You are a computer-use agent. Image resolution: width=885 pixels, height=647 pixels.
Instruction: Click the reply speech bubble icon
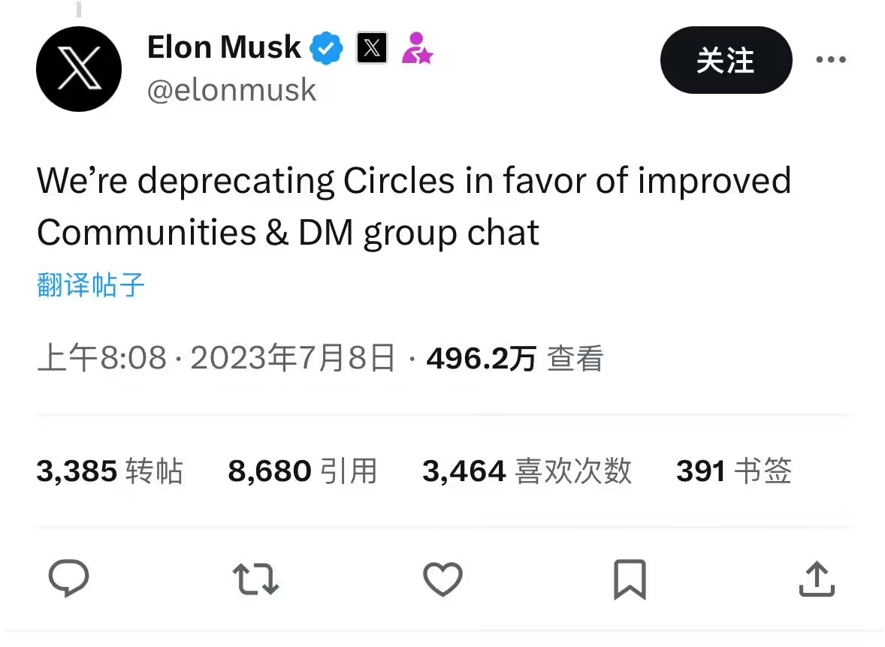pos(68,579)
